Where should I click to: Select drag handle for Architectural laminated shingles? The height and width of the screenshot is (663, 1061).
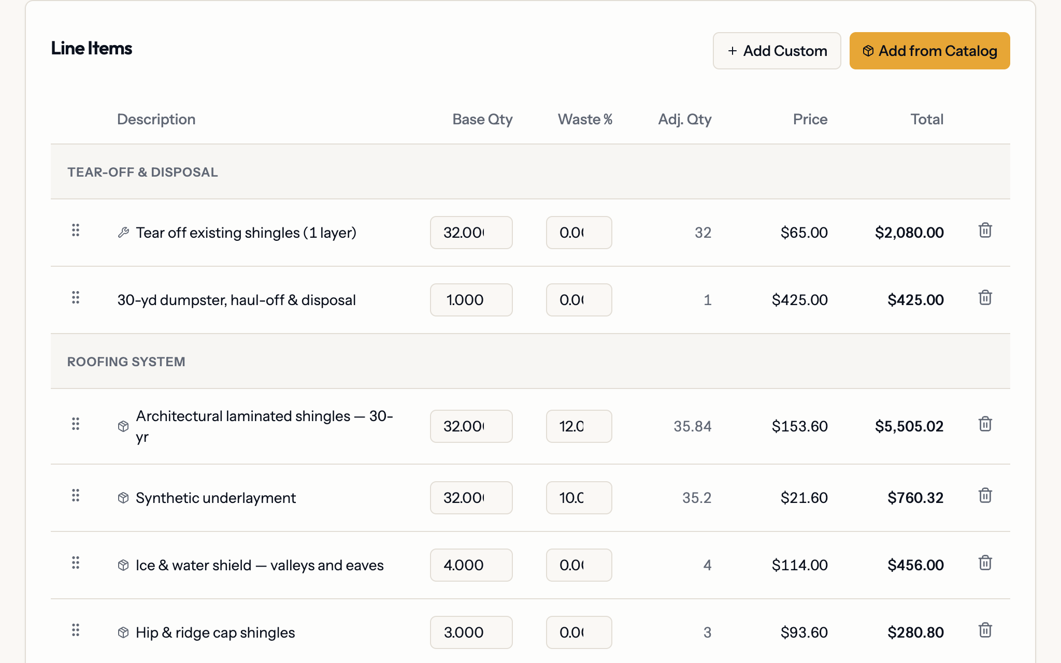pos(76,424)
